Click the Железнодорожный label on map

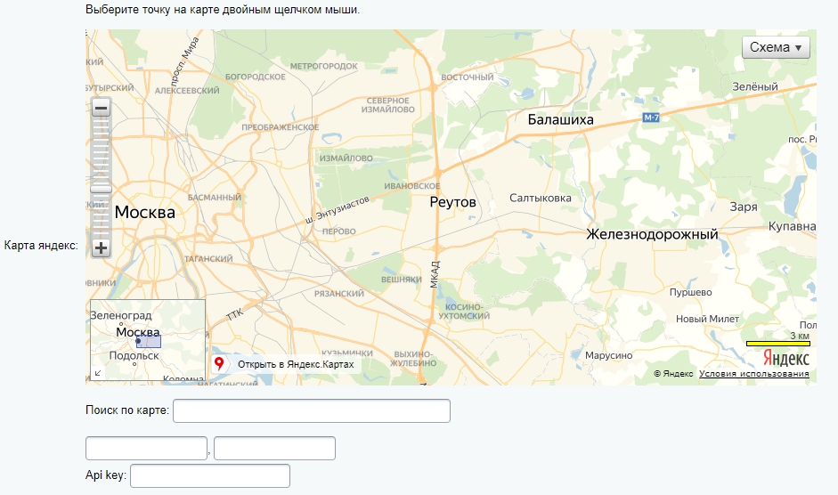click(652, 234)
